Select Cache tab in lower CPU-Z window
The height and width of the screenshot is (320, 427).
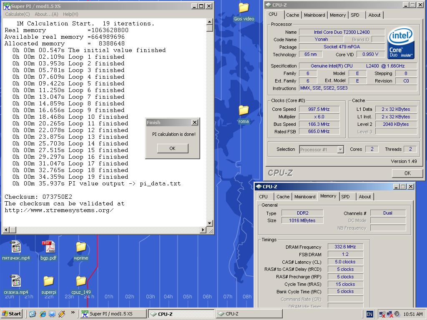click(x=283, y=197)
